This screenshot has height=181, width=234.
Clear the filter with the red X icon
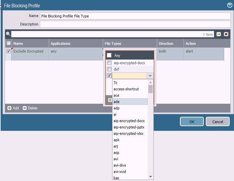pyautogui.click(x=226, y=34)
